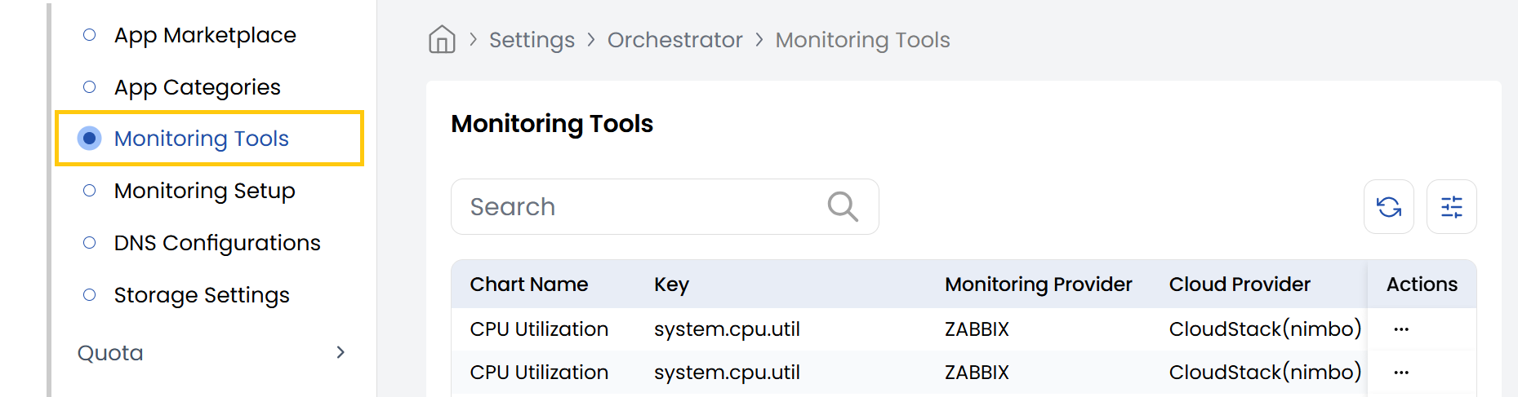
Task: Open actions menu for first CPU Utilization row
Action: click(1401, 329)
